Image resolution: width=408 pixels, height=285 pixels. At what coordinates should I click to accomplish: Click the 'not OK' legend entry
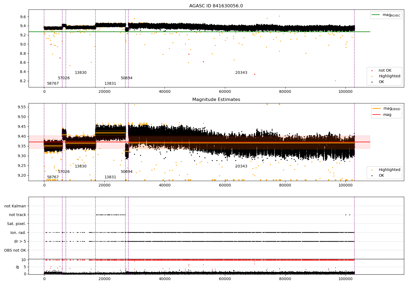tap(385, 71)
